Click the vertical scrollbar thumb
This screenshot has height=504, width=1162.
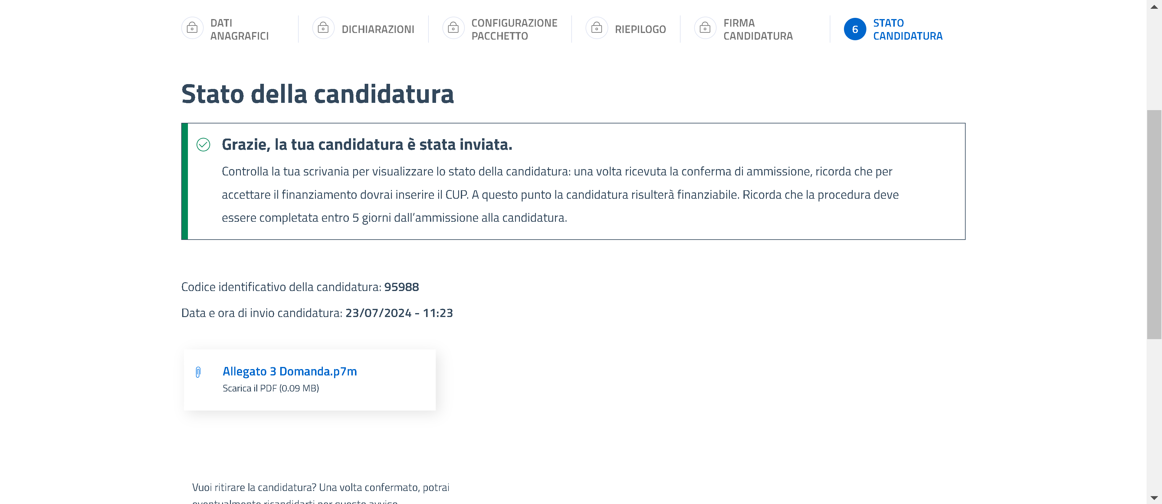pyautogui.click(x=1154, y=224)
